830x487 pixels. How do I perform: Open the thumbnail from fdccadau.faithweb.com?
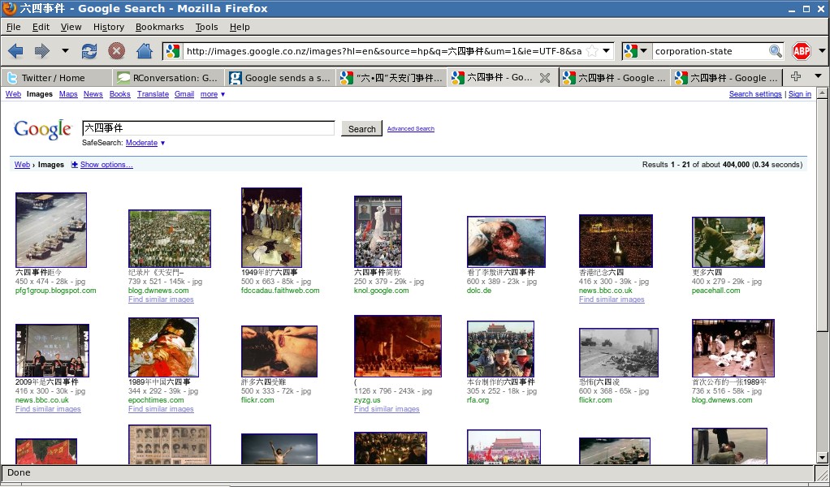[x=271, y=227]
